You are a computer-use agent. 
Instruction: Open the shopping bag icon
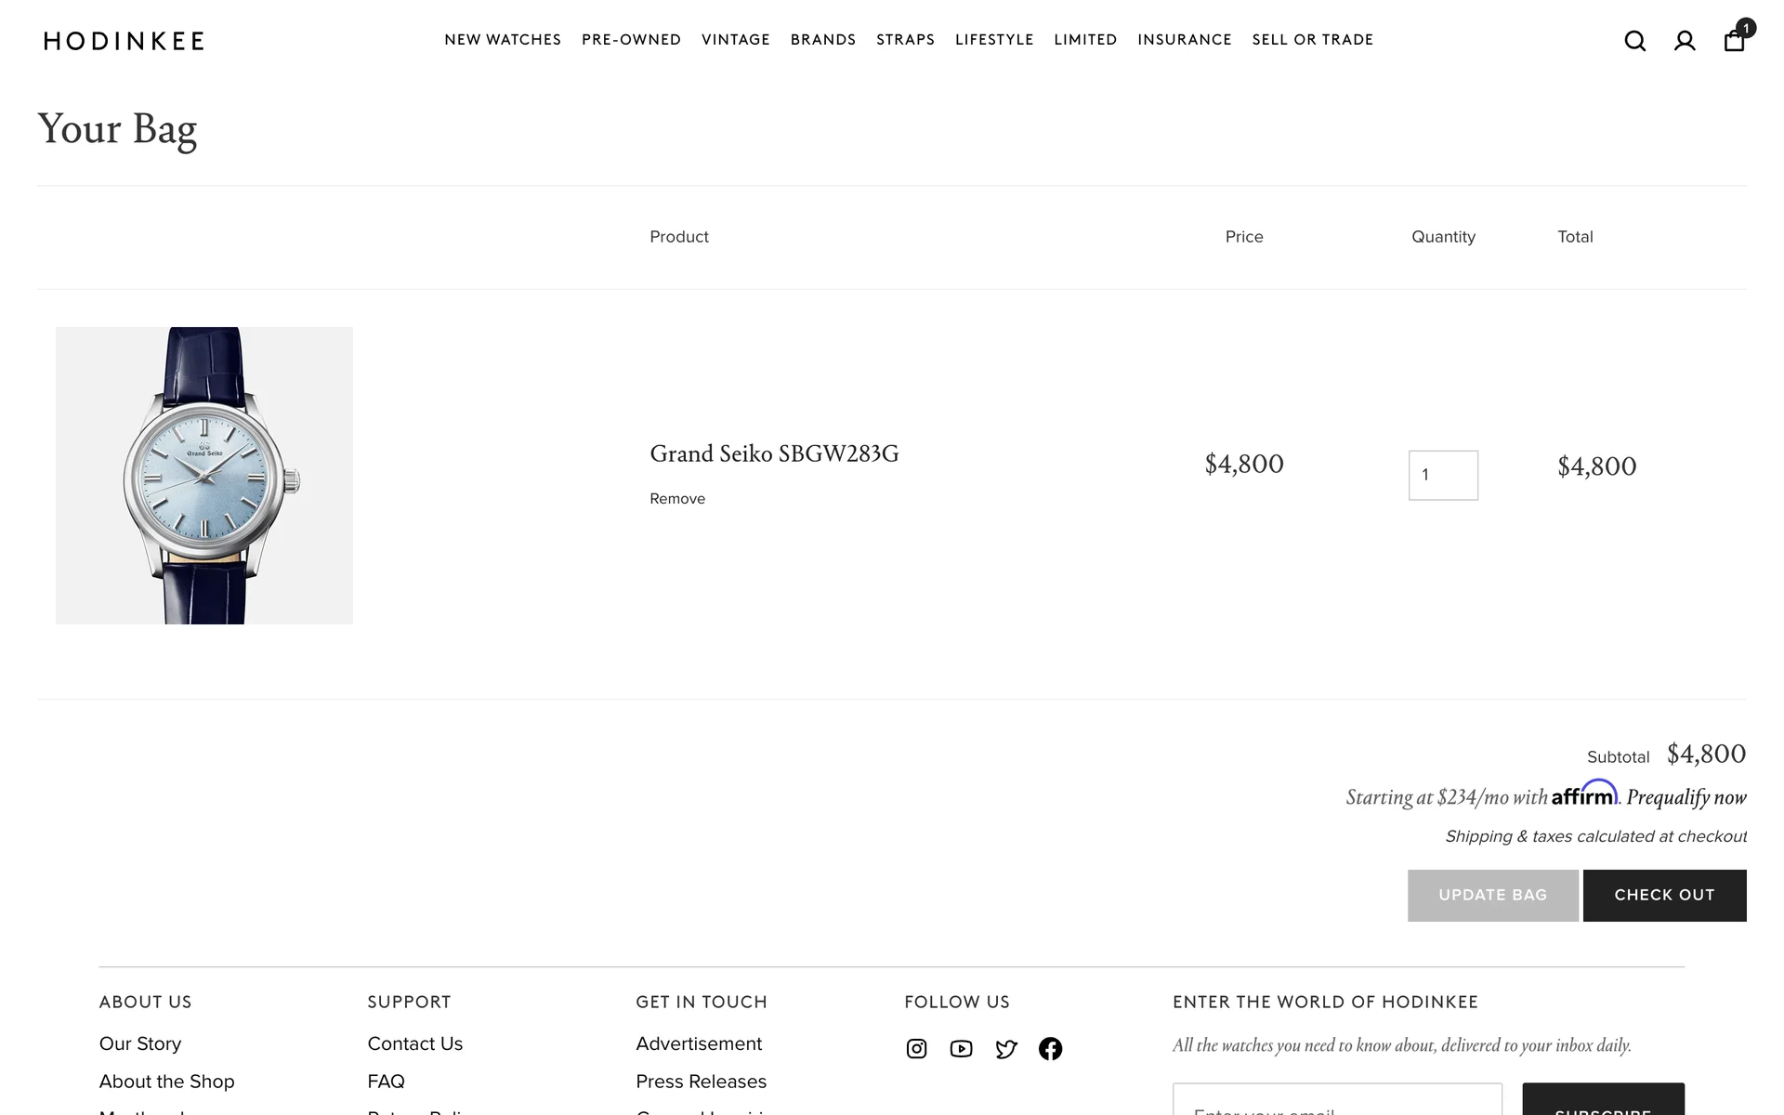(1734, 41)
